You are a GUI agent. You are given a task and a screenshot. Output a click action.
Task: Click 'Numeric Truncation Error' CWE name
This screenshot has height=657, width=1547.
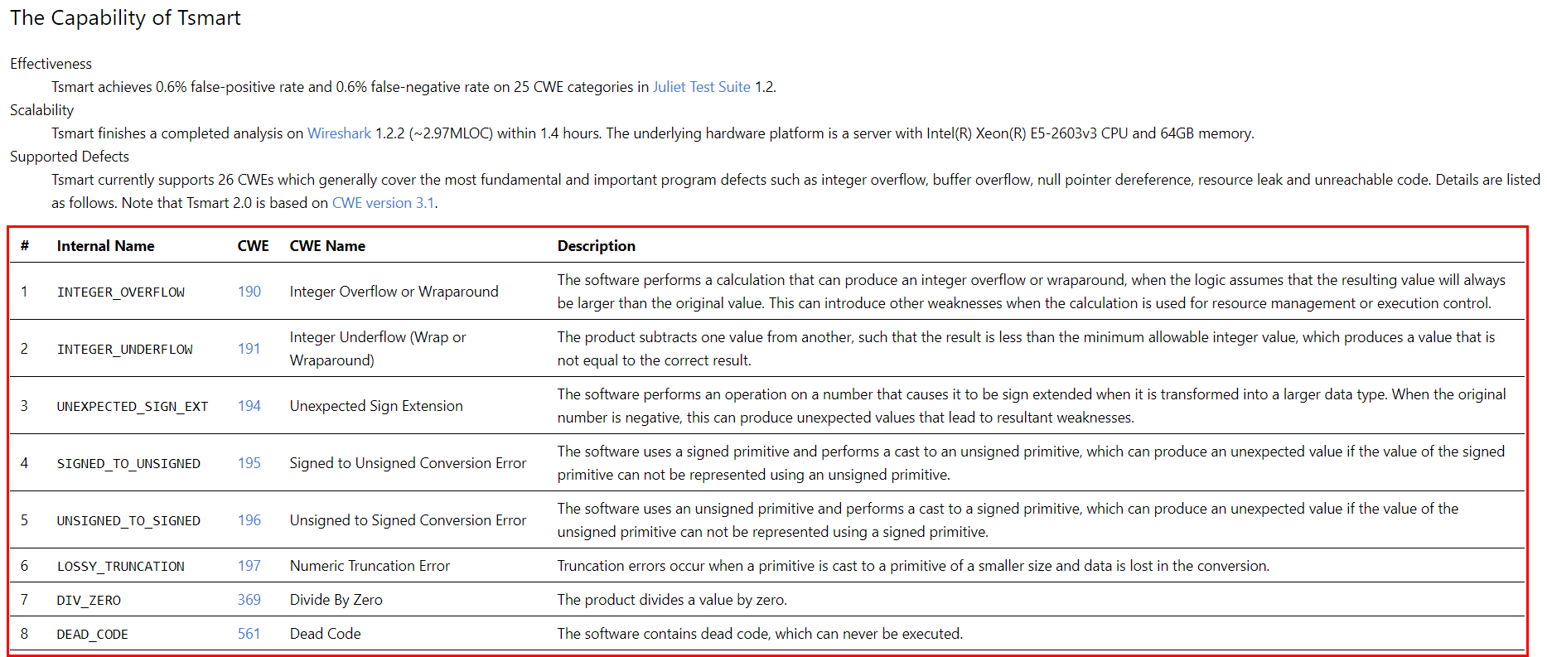[x=370, y=566]
